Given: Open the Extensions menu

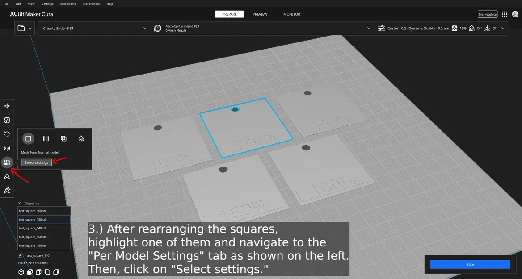Looking at the screenshot, I should (x=68, y=4).
